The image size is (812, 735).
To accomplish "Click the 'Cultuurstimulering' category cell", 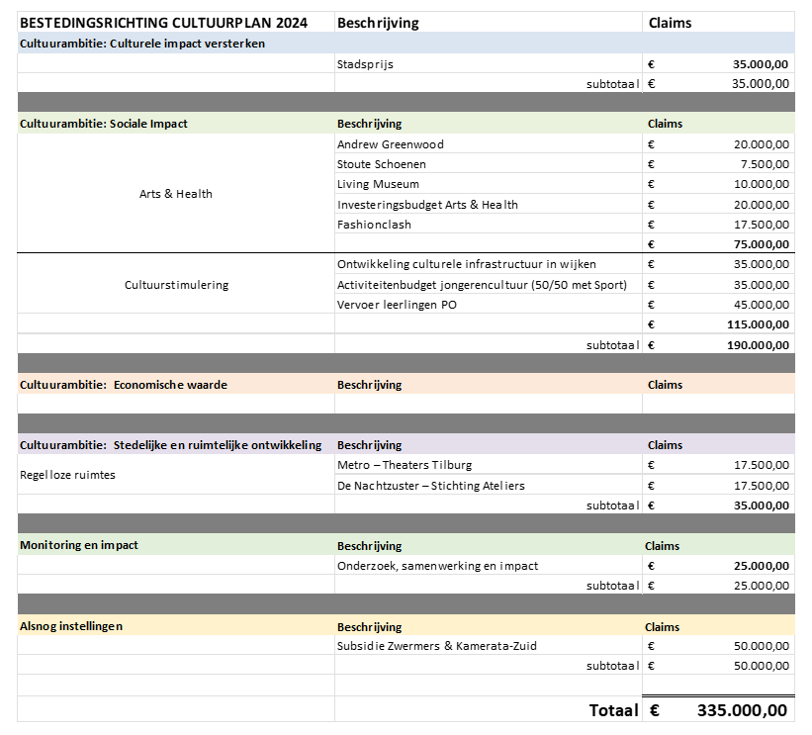I will click(x=176, y=285).
